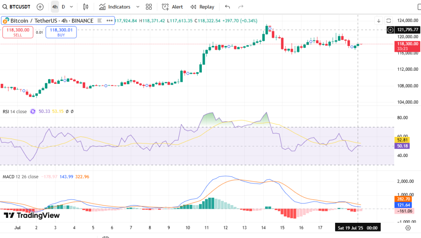421x238 pixels.
Task: Open the Indicators panel
Action: coord(115,7)
